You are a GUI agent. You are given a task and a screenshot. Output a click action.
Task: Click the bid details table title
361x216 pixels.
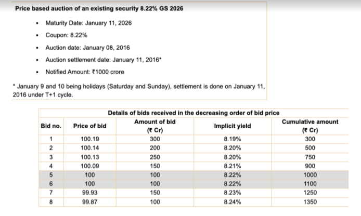click(x=193, y=113)
